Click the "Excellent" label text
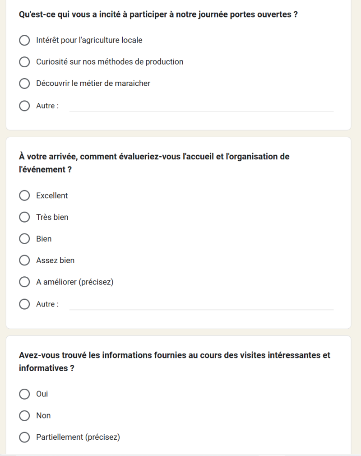This screenshot has width=361, height=456. point(52,195)
